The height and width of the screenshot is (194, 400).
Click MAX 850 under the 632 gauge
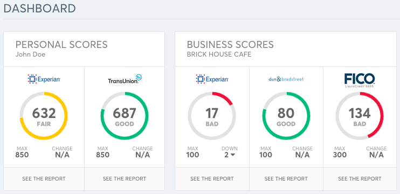22,152
